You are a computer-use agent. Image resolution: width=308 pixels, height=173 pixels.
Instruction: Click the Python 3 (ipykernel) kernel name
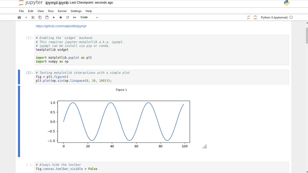point(274,17)
